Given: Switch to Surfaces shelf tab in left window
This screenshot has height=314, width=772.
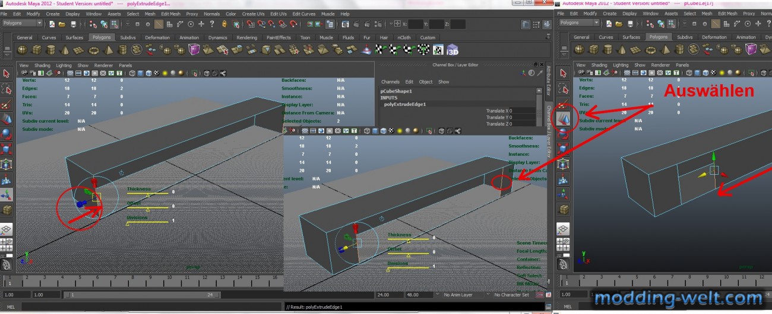Looking at the screenshot, I should [x=74, y=37].
